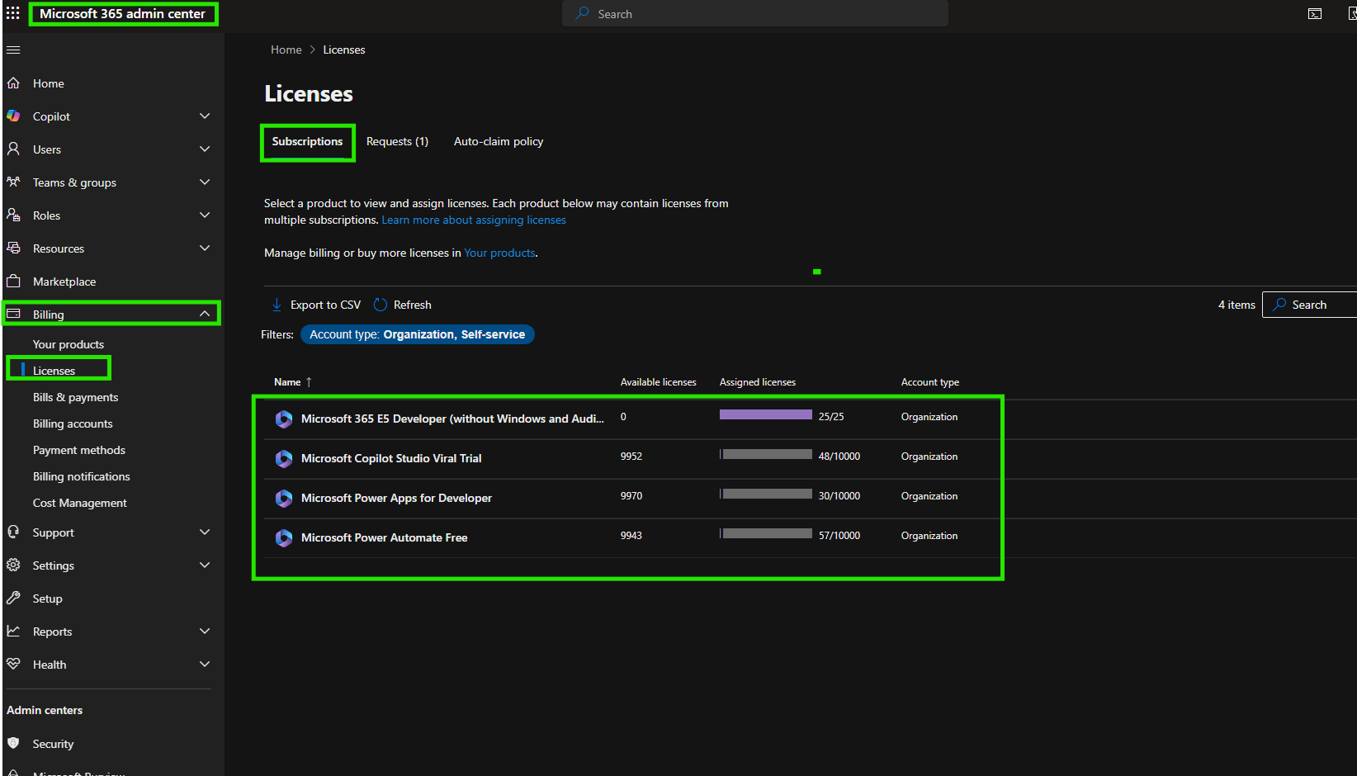Click the Billing card icon

13,314
